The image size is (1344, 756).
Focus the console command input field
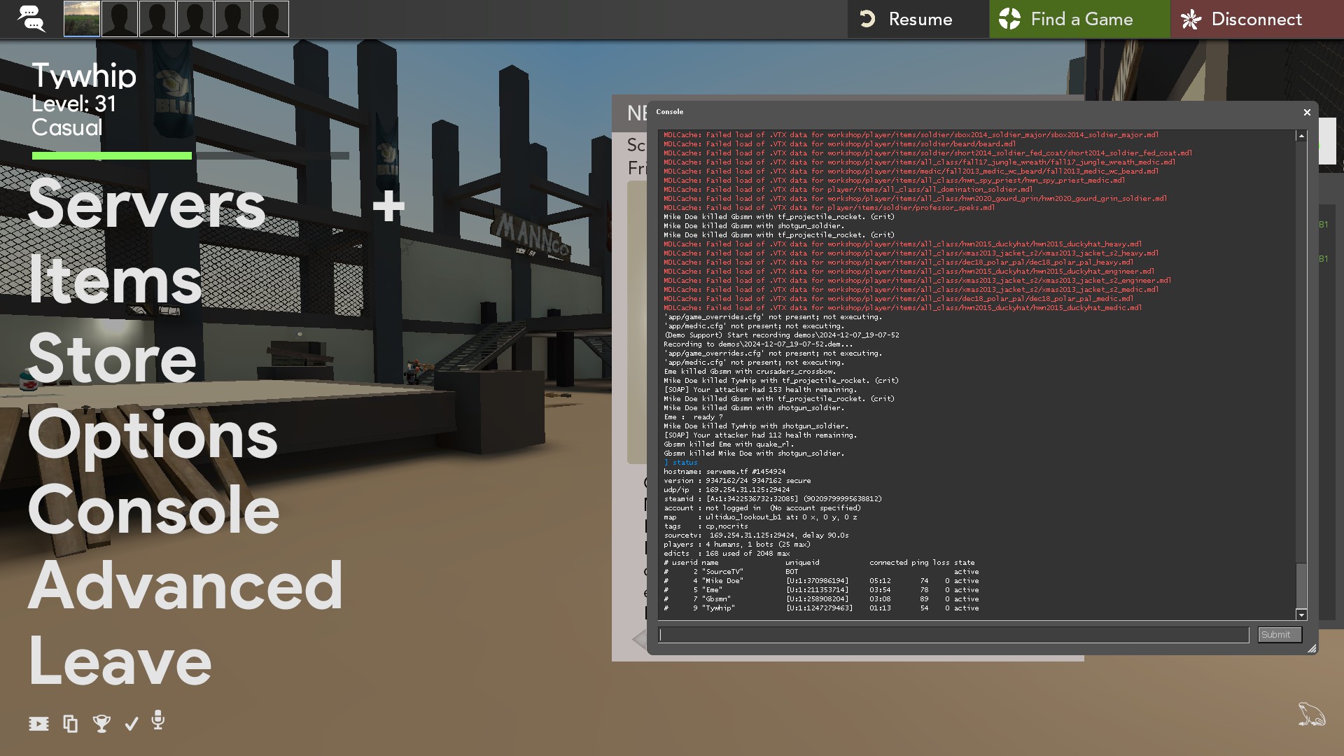click(x=953, y=635)
